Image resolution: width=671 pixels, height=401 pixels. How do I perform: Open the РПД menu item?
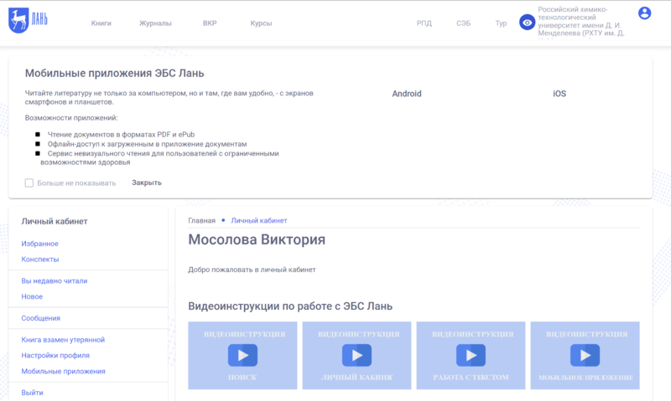[x=424, y=23]
